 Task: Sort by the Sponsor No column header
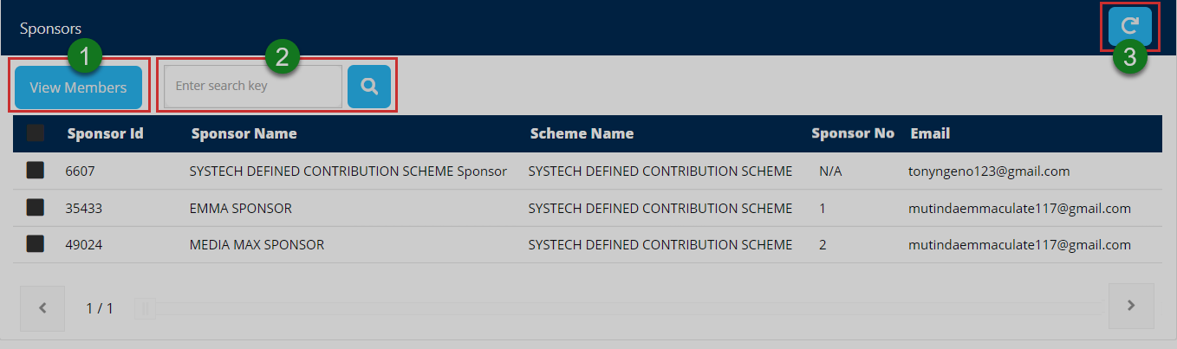pos(852,133)
